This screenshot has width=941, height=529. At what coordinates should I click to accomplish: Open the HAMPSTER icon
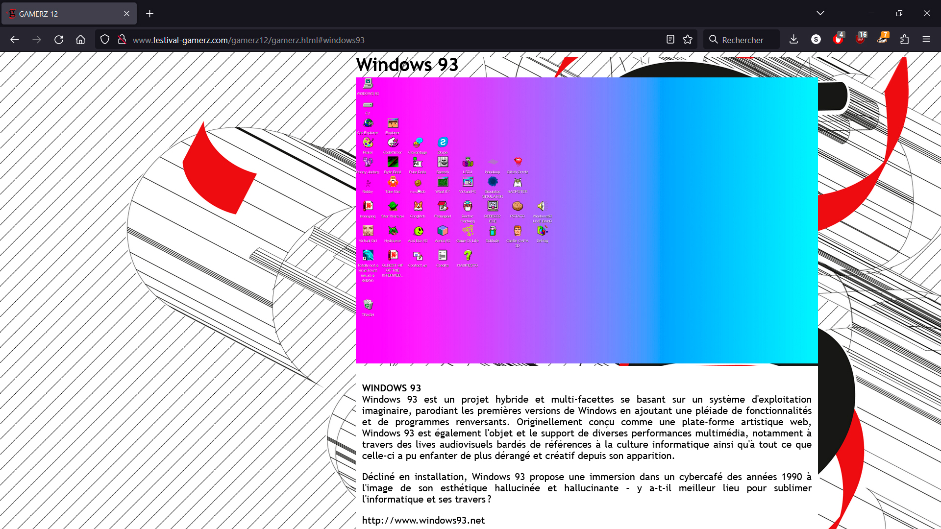(x=518, y=182)
